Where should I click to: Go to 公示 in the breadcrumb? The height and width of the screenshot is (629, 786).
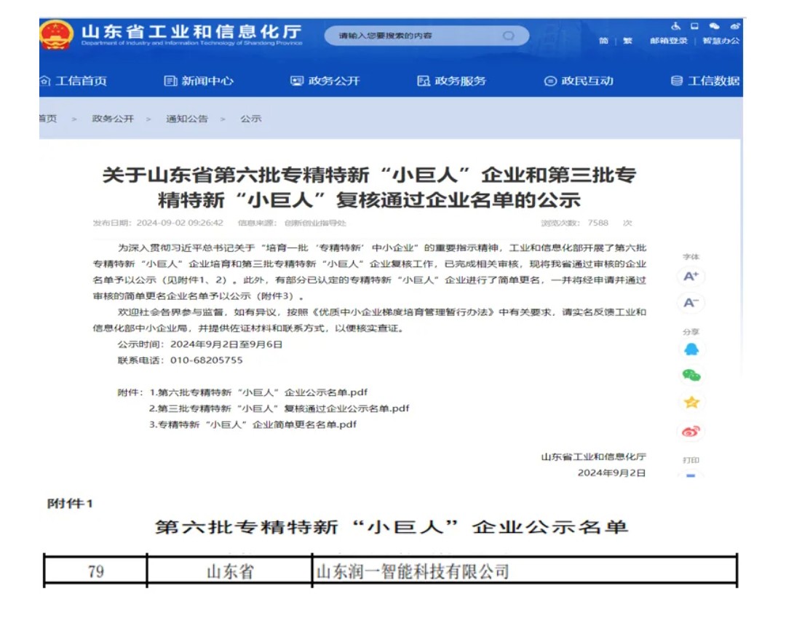(x=250, y=119)
